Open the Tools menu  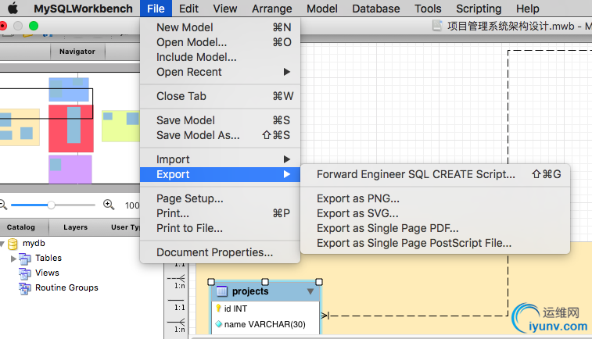pyautogui.click(x=428, y=9)
